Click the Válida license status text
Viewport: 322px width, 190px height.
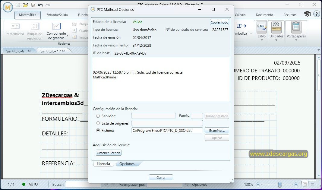tap(137, 22)
